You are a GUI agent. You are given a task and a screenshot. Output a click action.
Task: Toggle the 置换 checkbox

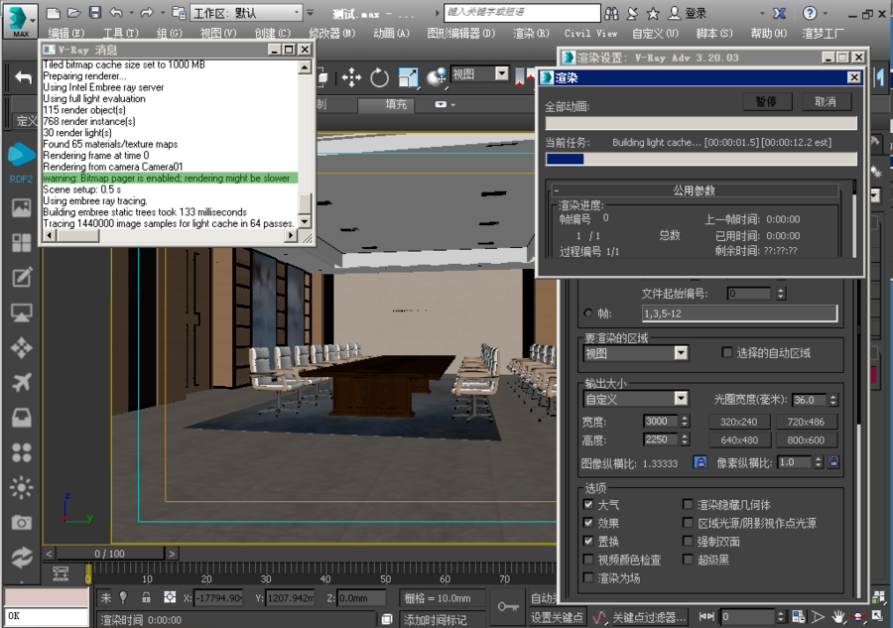click(x=588, y=541)
